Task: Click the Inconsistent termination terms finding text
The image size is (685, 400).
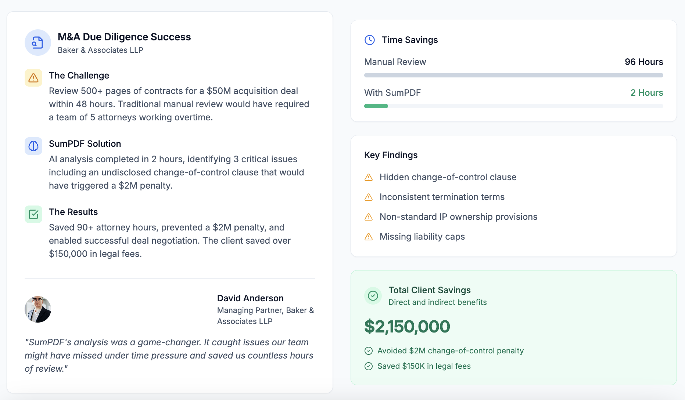Action: [x=442, y=197]
